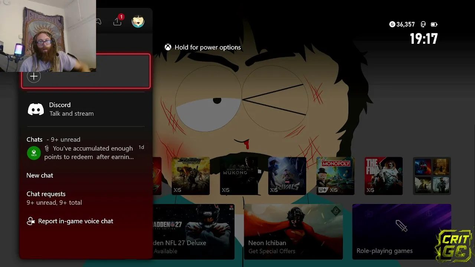Image resolution: width=475 pixels, height=267 pixels.
Task: Click the plus icon in the highlighted tile
Action: click(x=34, y=76)
